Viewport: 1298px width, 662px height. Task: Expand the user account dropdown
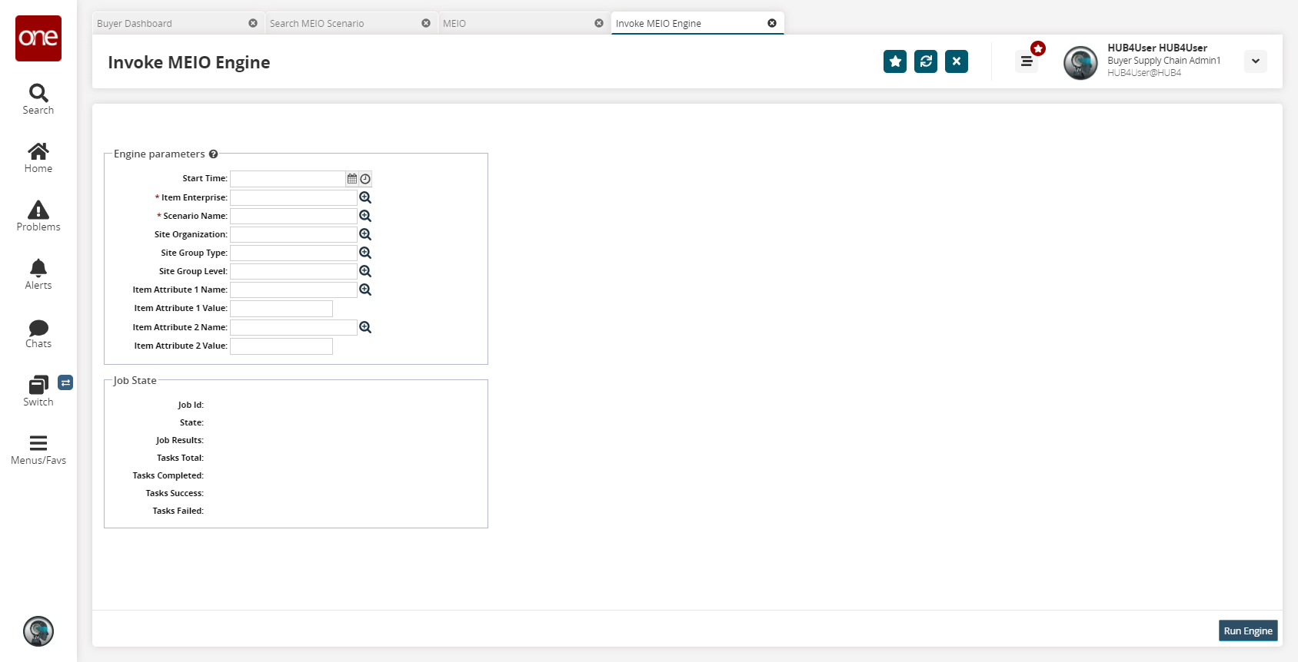pos(1256,61)
